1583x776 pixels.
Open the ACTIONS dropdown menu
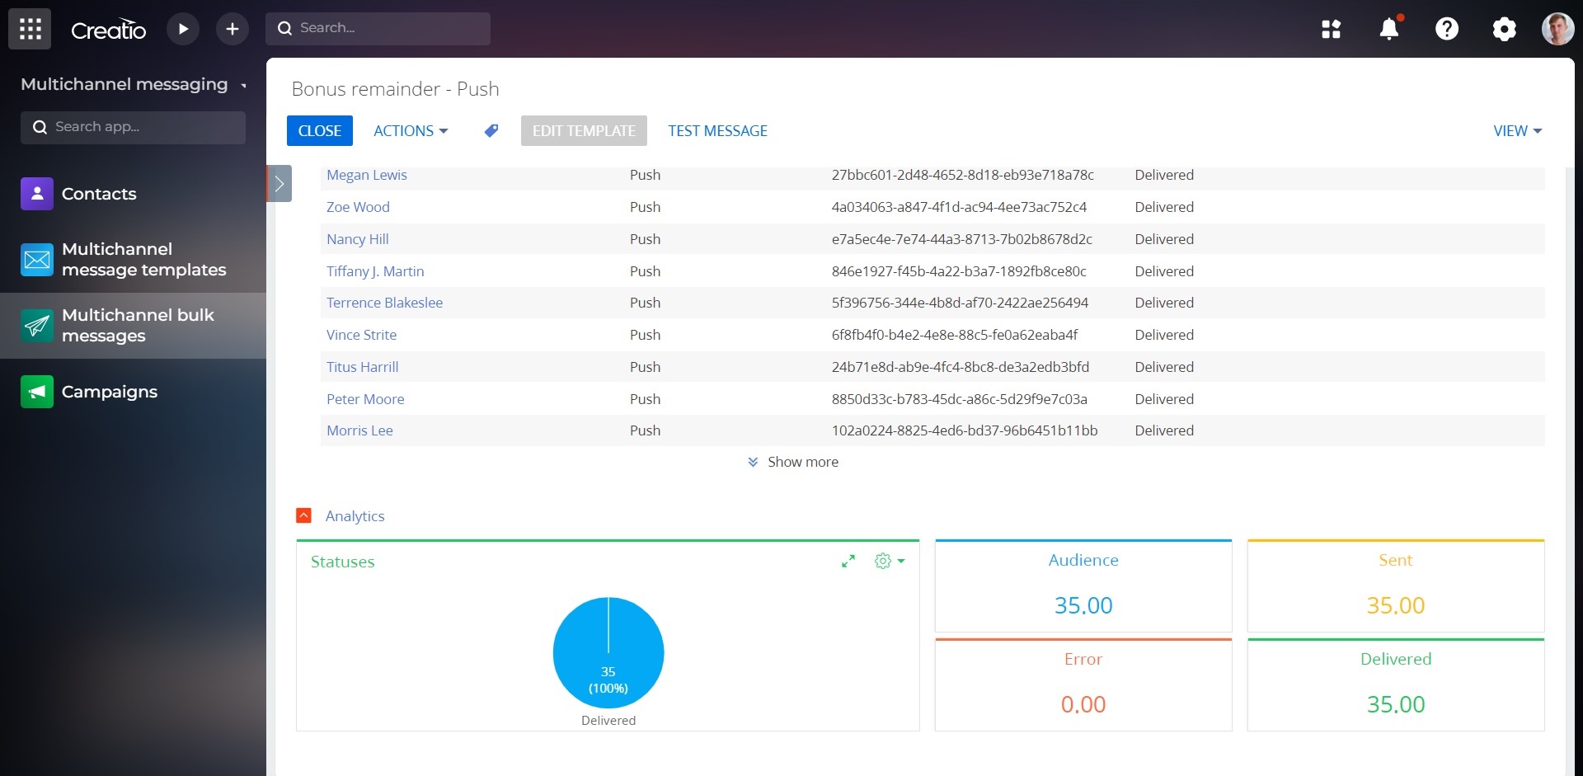pos(411,130)
